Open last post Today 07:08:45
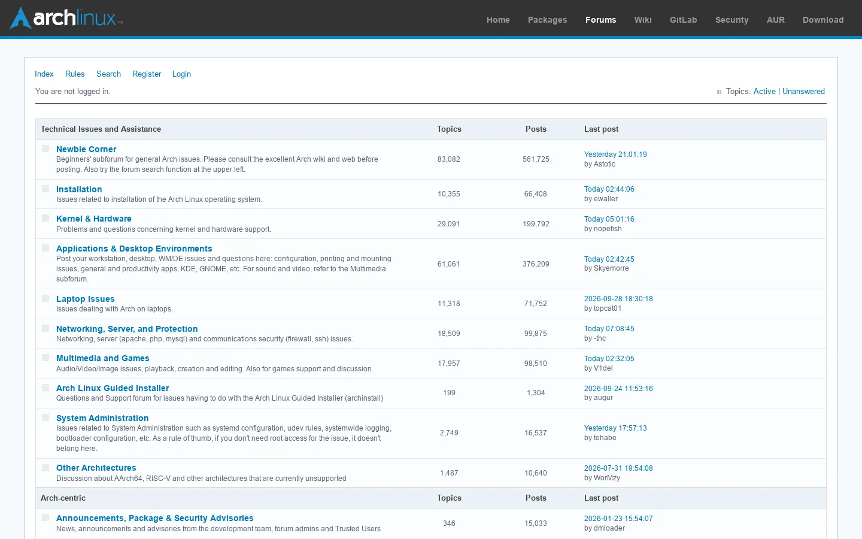 pyautogui.click(x=609, y=329)
